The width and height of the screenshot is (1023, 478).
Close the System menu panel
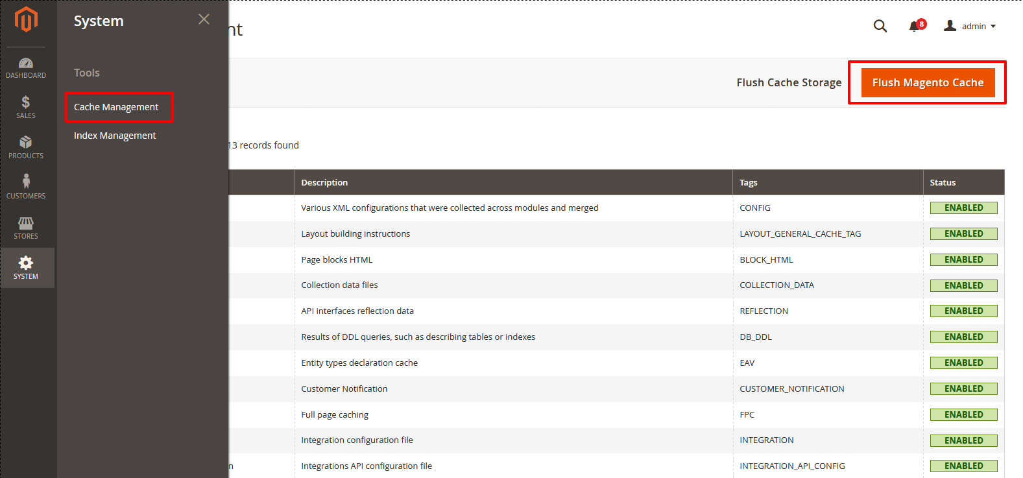204,19
